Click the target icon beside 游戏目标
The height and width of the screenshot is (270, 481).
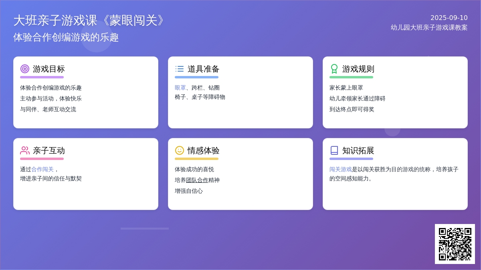click(25, 69)
